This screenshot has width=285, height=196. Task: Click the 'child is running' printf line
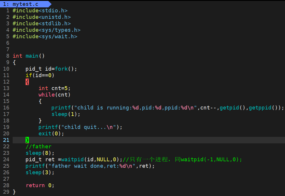pyautogui.click(x=168, y=108)
